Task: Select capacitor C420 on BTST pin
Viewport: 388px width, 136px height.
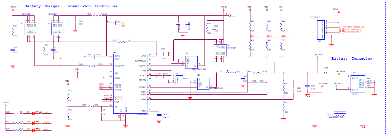Action: (x=162, y=76)
